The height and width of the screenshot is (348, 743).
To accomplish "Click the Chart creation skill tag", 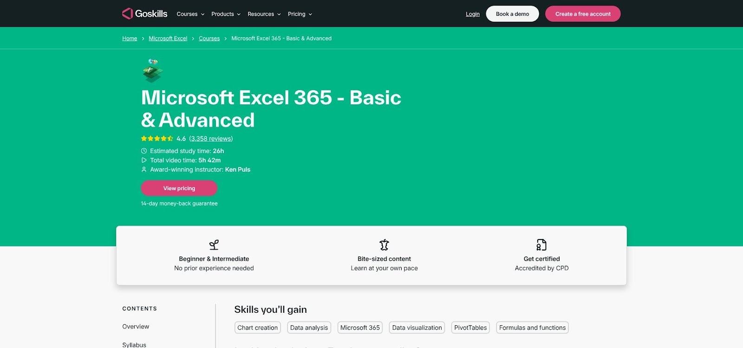I will coord(258,328).
